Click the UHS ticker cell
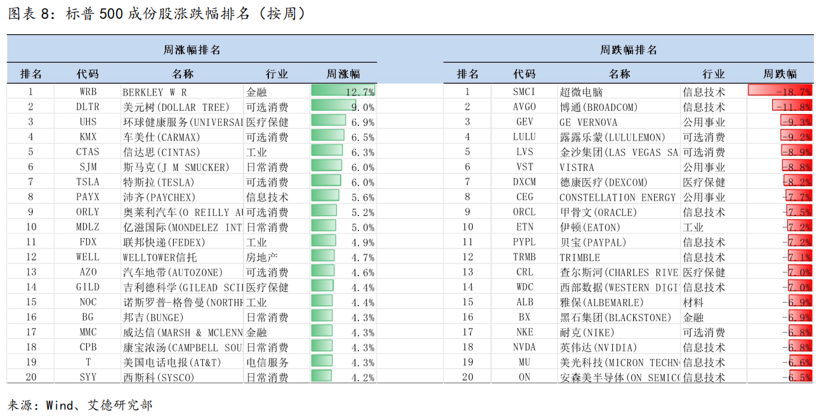 (x=88, y=122)
